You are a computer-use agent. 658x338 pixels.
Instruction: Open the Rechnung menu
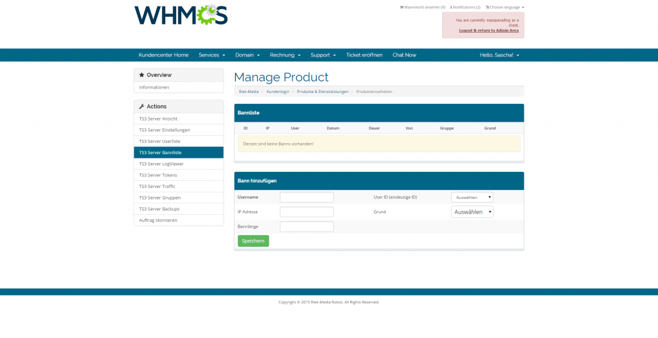[284, 55]
